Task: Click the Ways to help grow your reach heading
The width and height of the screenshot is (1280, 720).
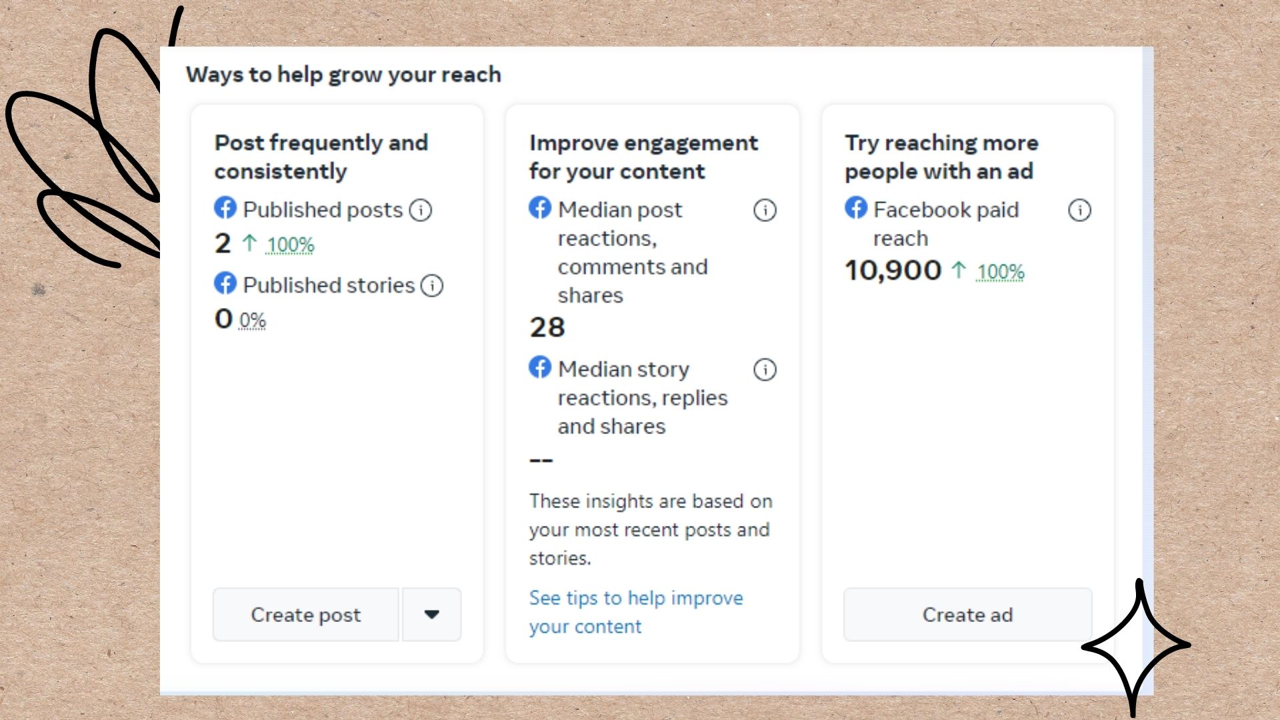Action: [x=343, y=75]
